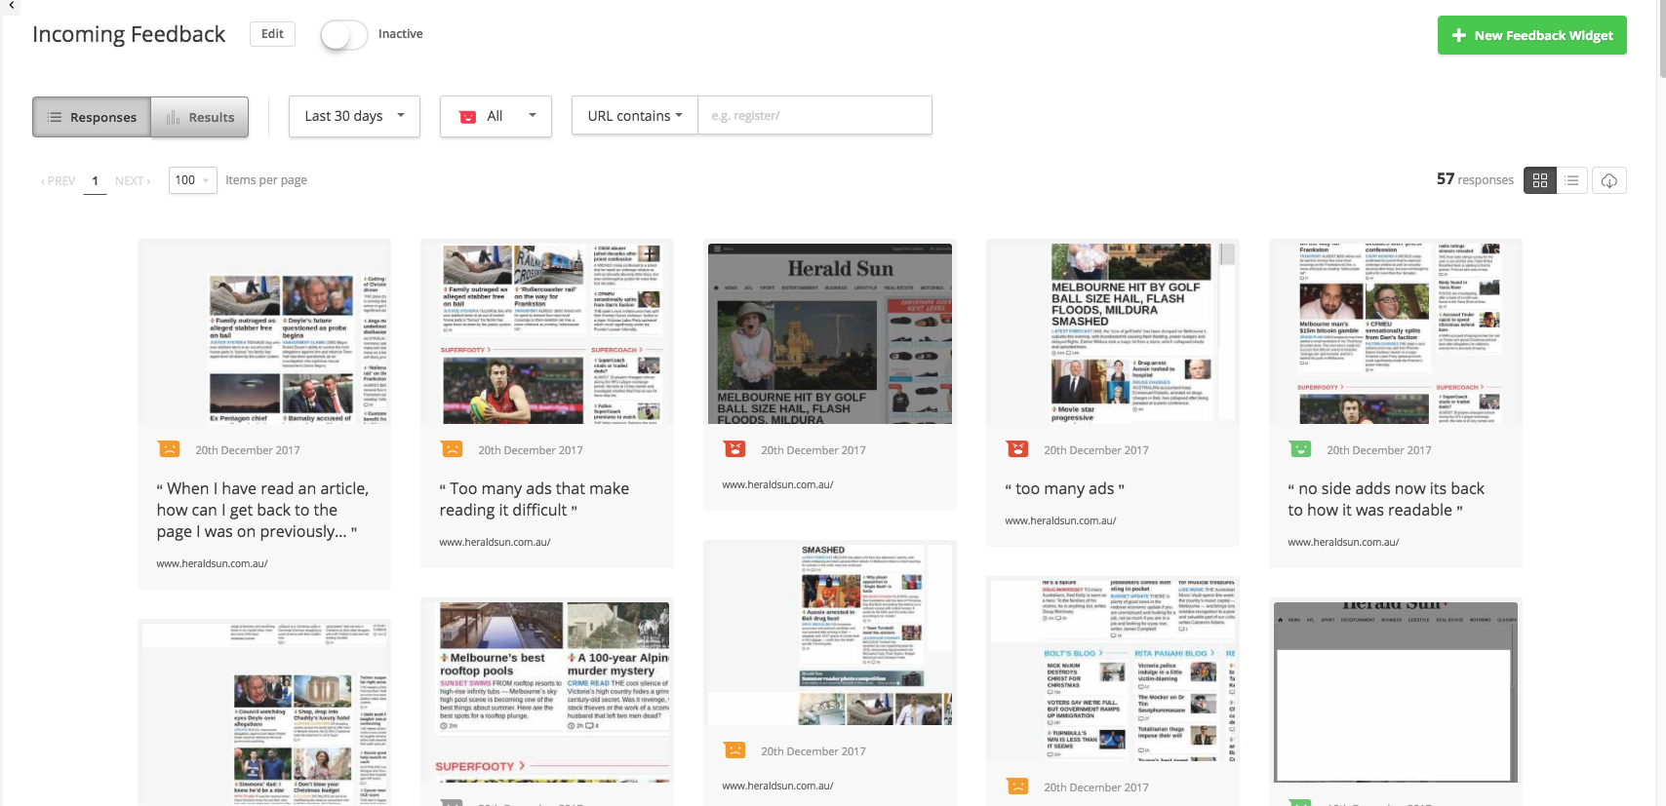Screen dimensions: 1666x806
Task: Click sad face icon on 'Too many ads that make' card
Action: [x=452, y=449]
